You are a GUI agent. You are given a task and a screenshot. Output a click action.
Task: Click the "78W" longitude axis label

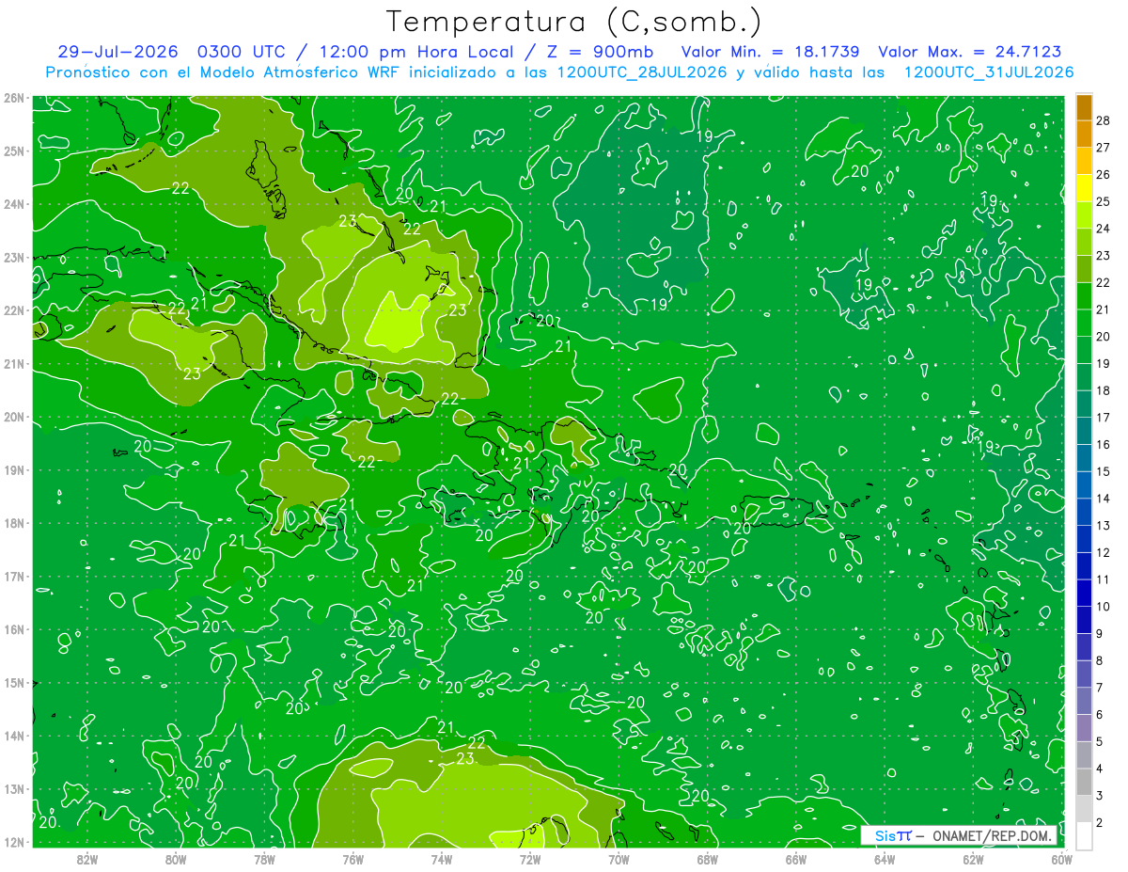tap(264, 859)
